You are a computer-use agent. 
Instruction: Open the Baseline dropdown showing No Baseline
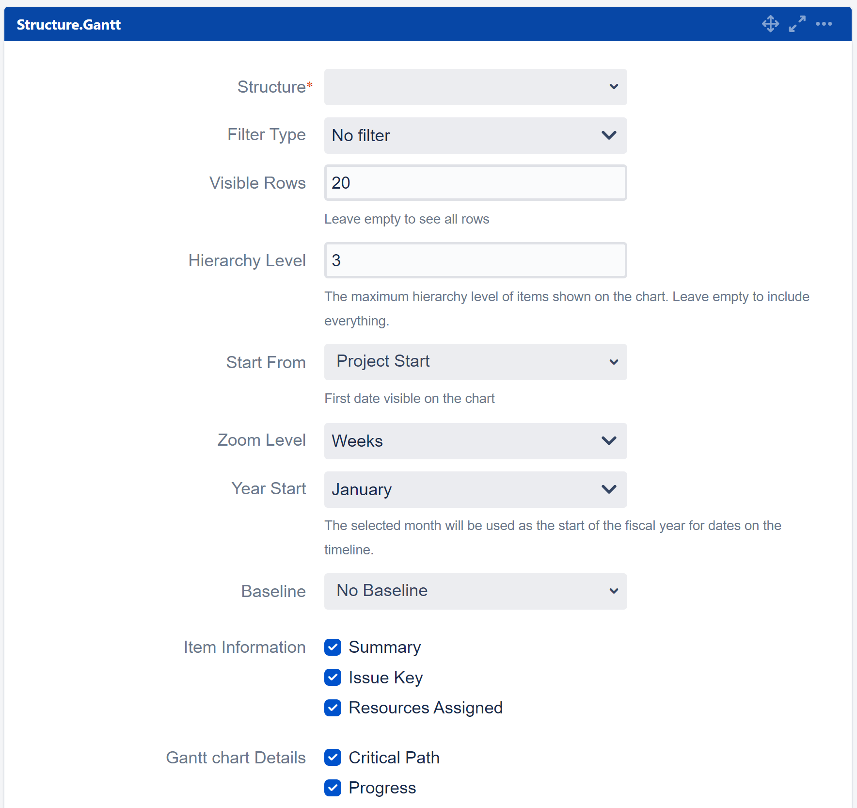(475, 591)
